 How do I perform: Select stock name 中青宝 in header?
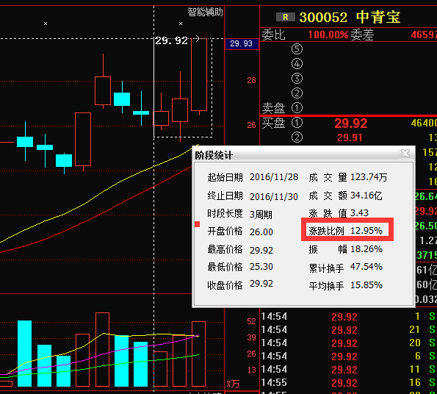pyautogui.click(x=378, y=17)
